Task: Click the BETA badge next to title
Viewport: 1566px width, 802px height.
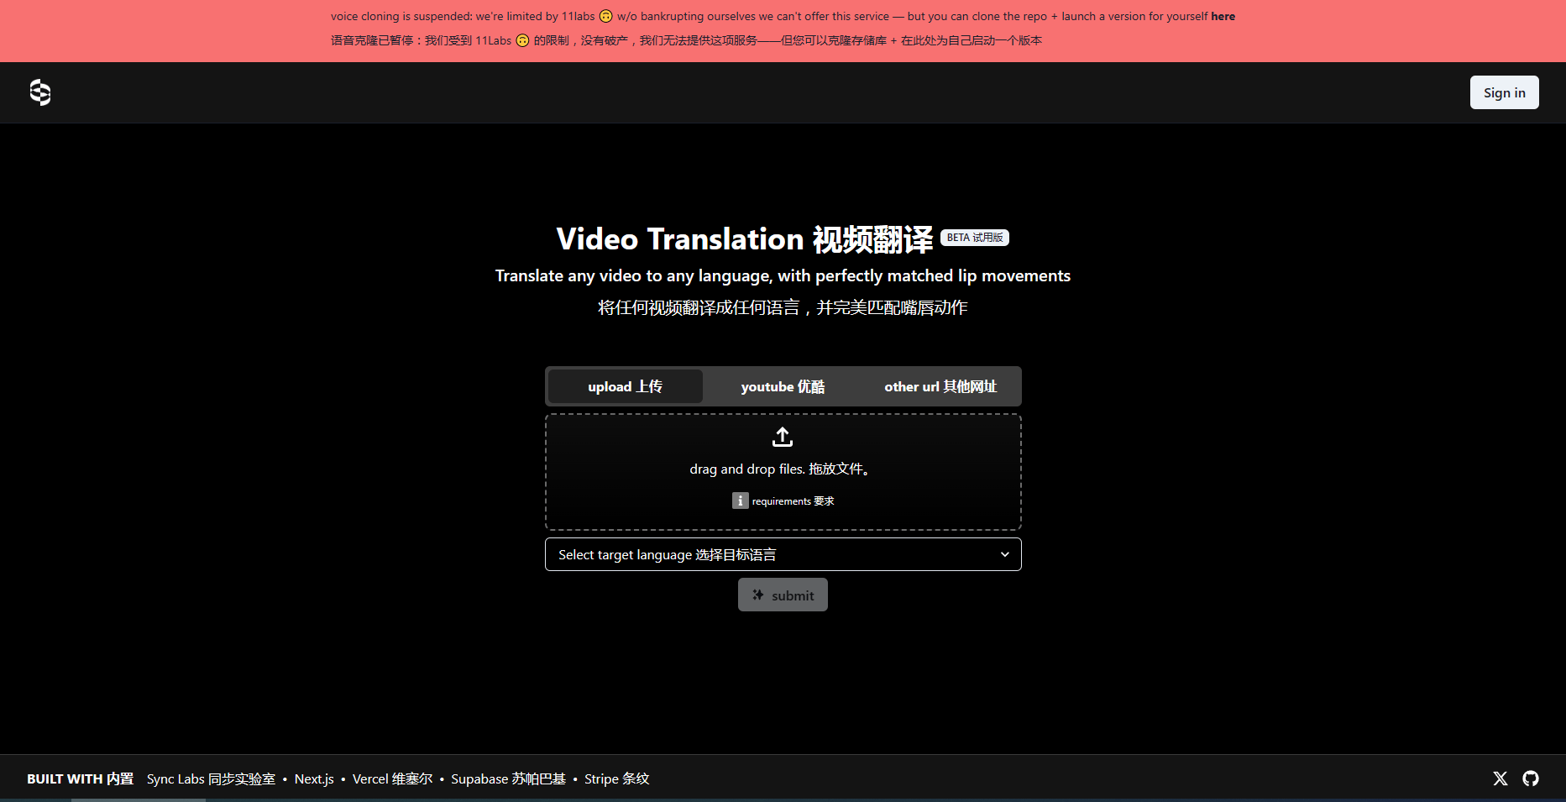Action: coord(974,238)
